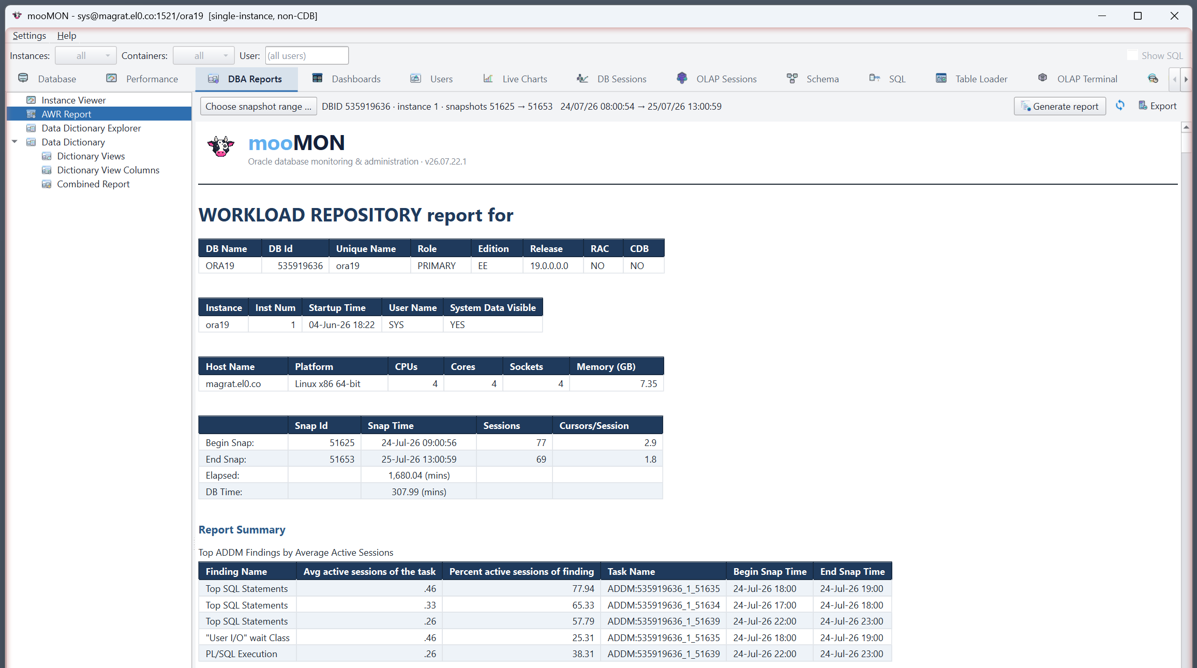Click the Dictionary View Columns icon
Image resolution: width=1197 pixels, height=668 pixels.
47,170
